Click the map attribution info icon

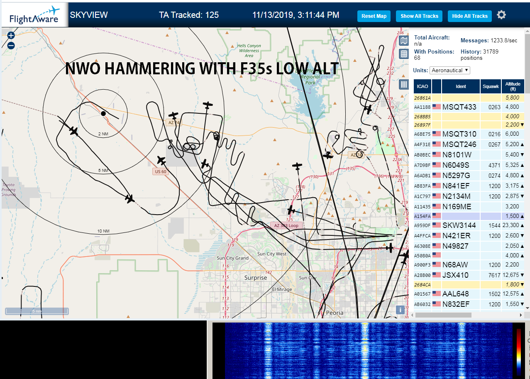coord(400,309)
